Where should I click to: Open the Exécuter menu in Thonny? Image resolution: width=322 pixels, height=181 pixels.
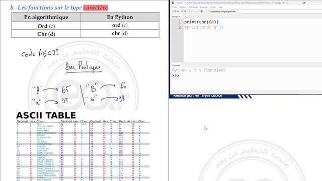[204, 7]
